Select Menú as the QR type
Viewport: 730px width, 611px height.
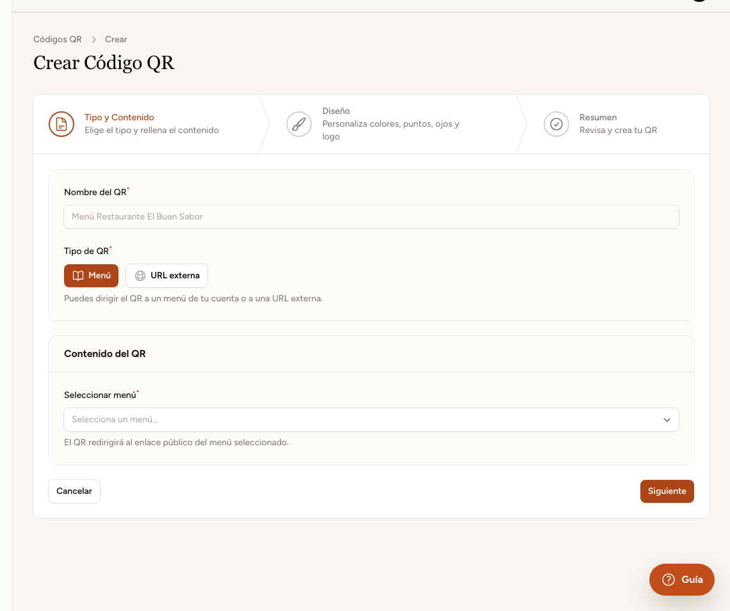coord(91,276)
